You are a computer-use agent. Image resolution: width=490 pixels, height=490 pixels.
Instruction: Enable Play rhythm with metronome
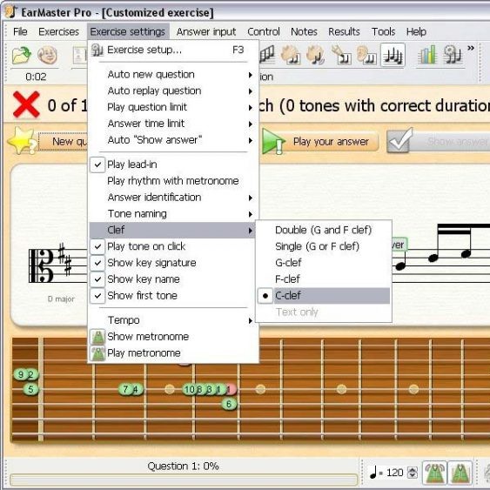(173, 181)
